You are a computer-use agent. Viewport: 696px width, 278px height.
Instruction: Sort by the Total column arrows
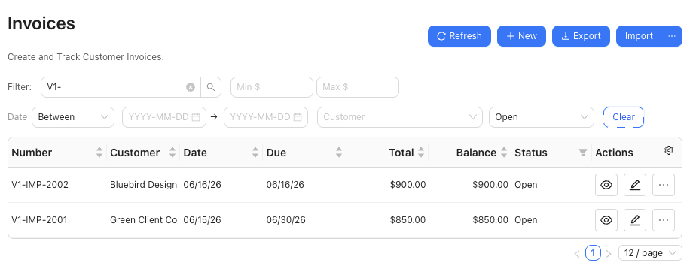coord(421,153)
